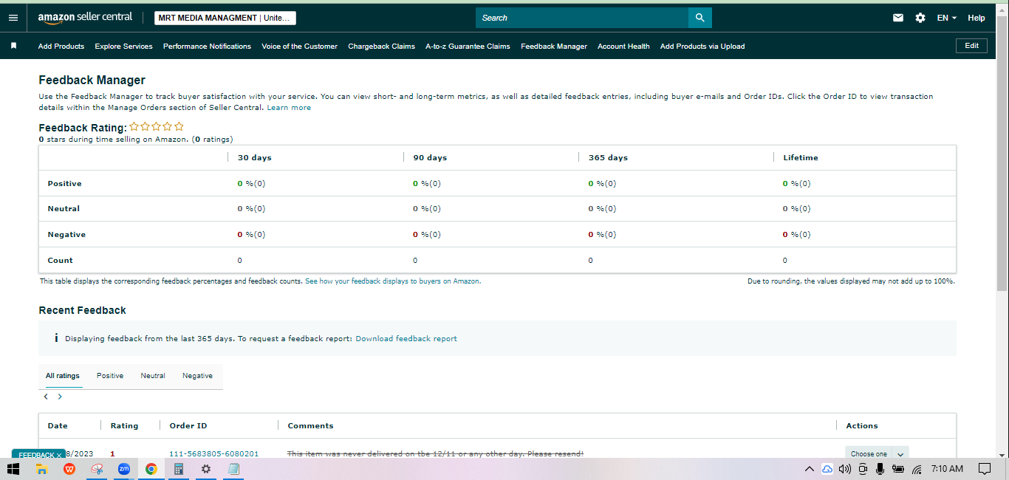Click the page vertical scrollbar thumb
Viewport: 1009px width, 480px height.
(1002, 155)
